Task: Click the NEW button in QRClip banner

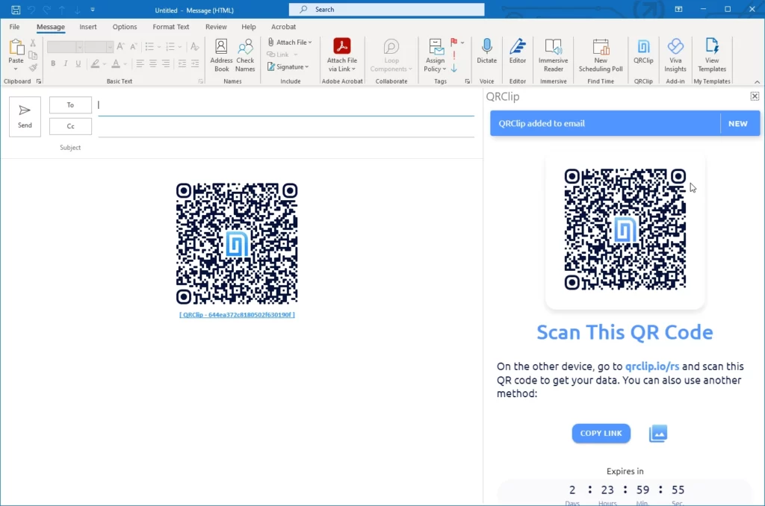Action: [737, 124]
